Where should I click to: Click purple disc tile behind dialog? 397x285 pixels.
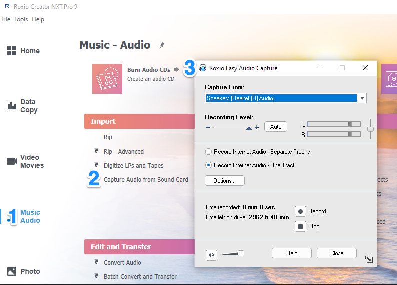coord(389,79)
